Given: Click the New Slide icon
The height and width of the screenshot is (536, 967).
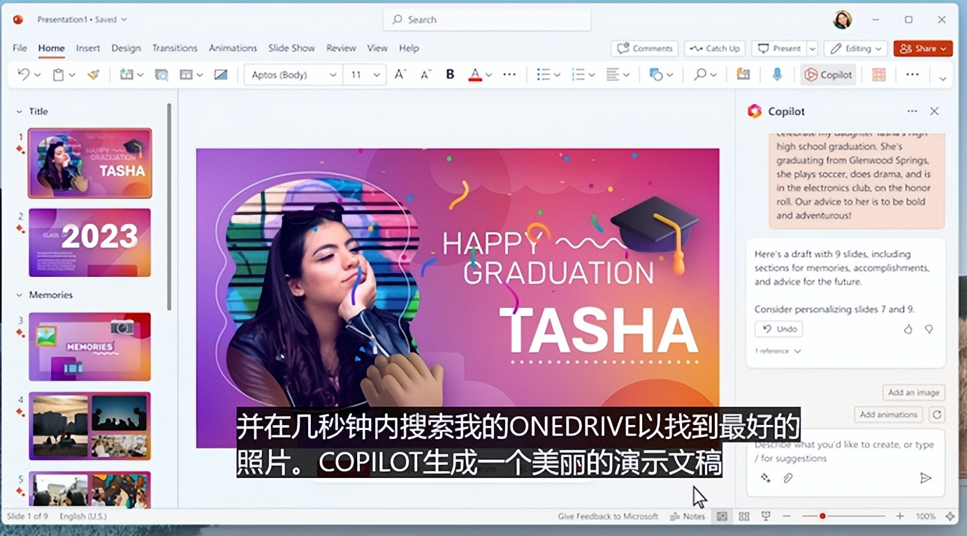Looking at the screenshot, I should pos(126,75).
